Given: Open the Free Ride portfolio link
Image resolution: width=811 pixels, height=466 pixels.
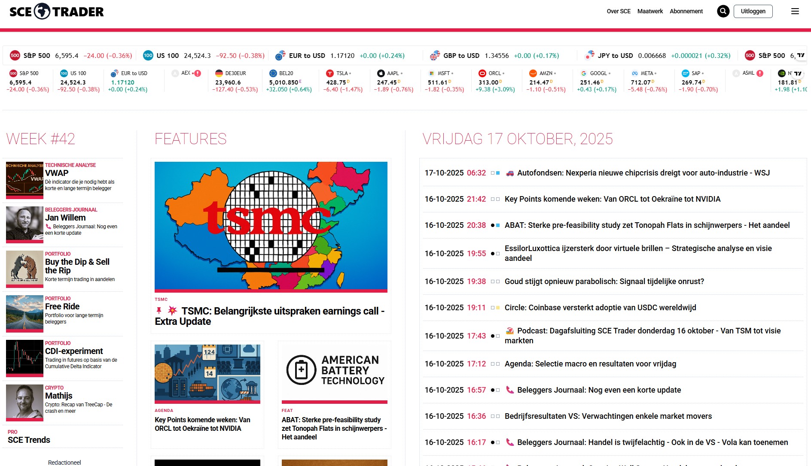Looking at the screenshot, I should (x=62, y=306).
